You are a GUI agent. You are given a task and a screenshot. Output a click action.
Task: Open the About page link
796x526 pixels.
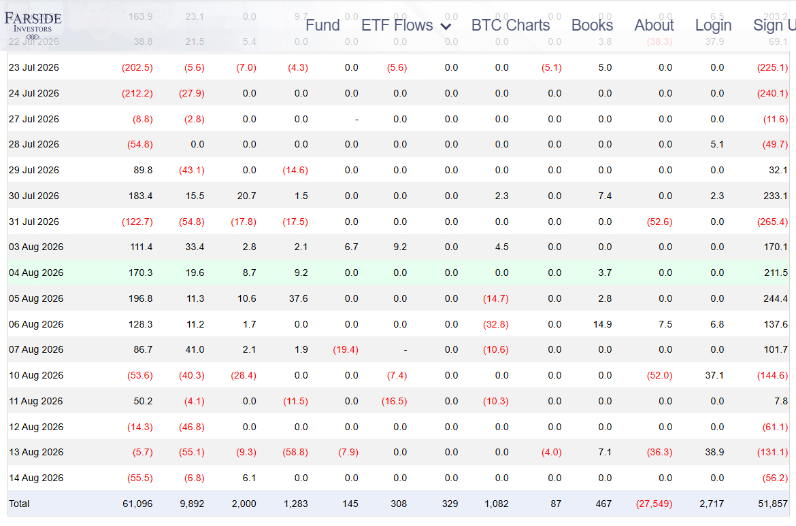pyautogui.click(x=654, y=25)
